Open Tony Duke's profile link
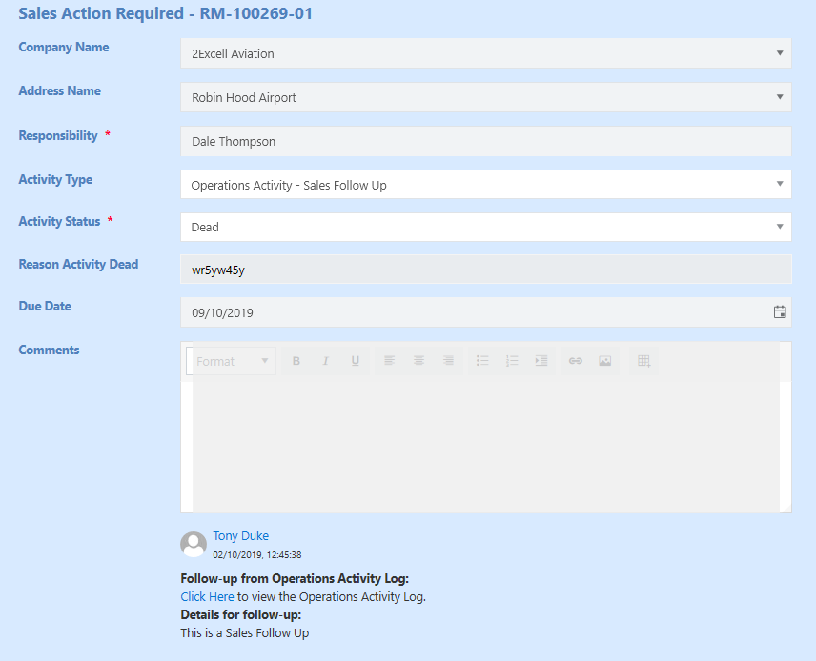This screenshot has height=661, width=816. coord(241,535)
